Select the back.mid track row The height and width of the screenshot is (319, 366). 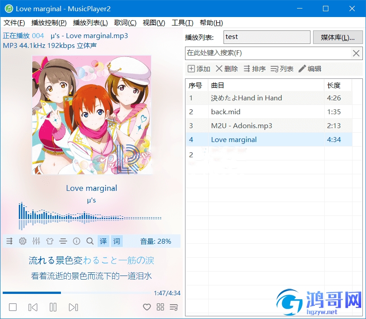(x=269, y=112)
